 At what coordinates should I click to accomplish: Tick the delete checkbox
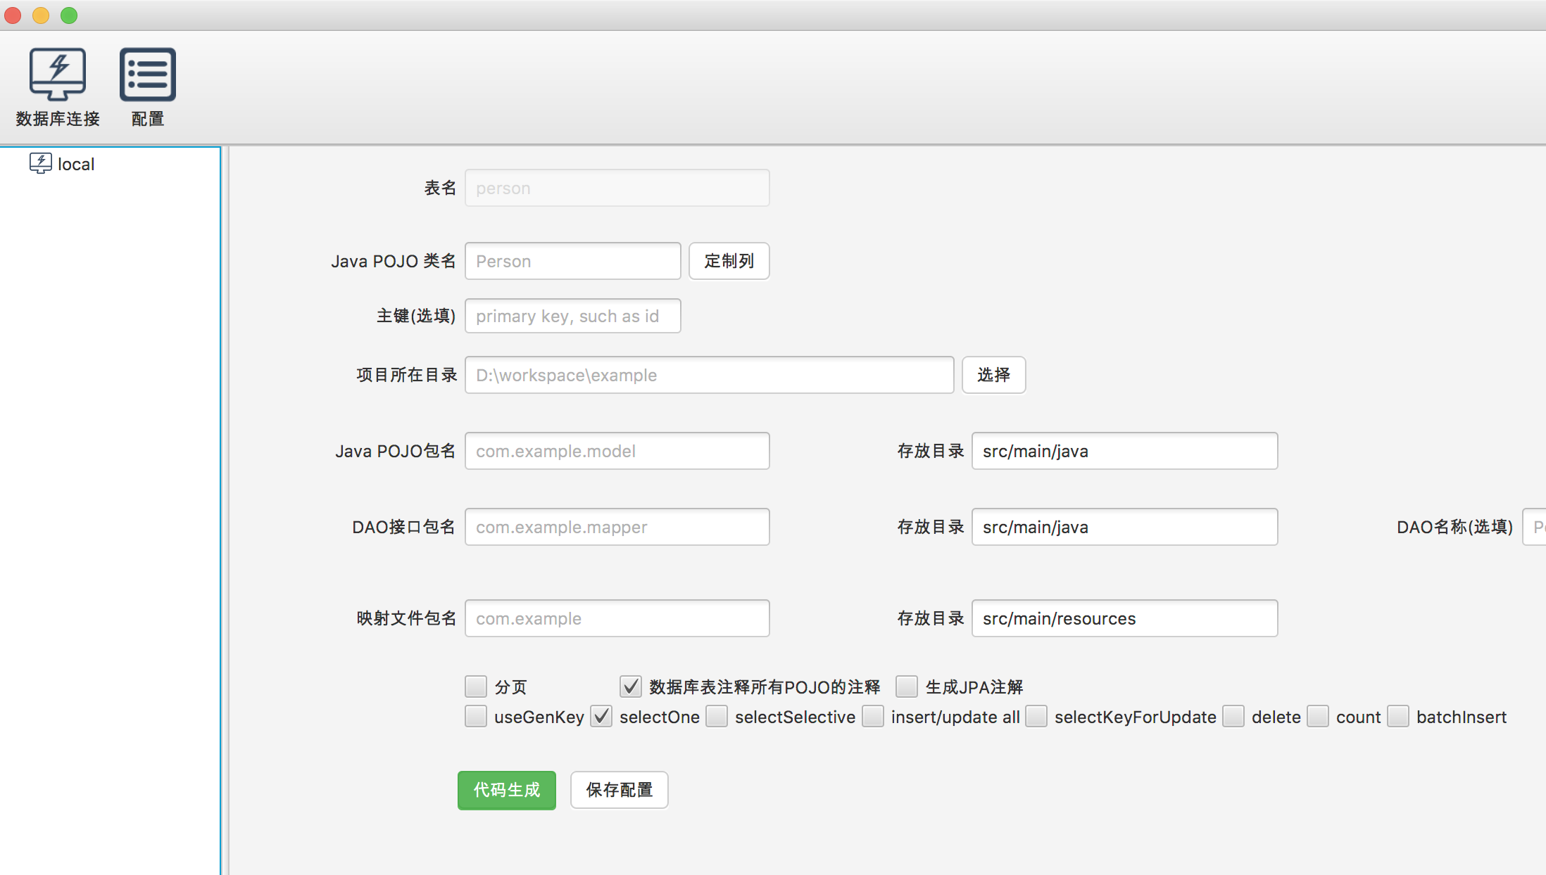click(1233, 717)
